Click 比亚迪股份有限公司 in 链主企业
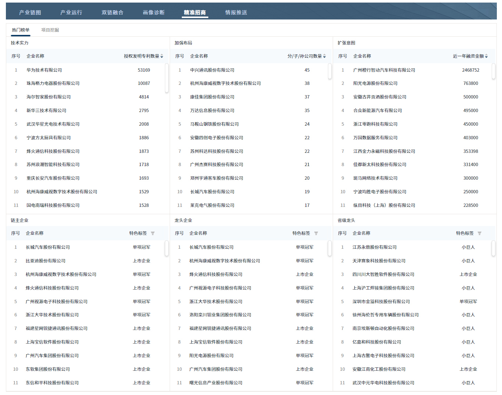This screenshot has width=502, height=395. [x=46, y=261]
